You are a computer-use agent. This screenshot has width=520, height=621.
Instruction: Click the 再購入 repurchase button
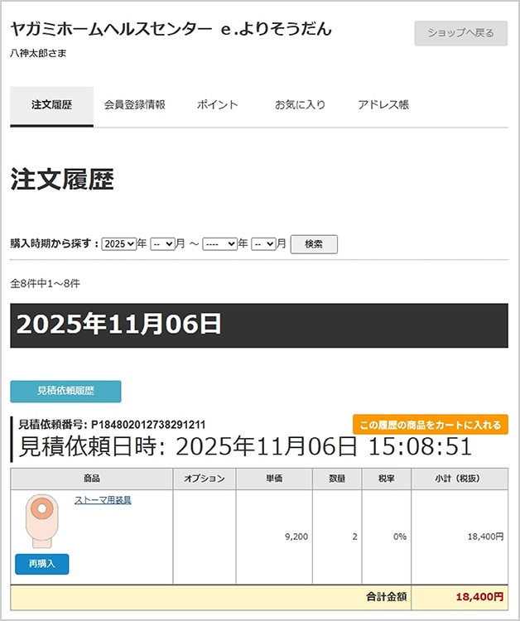42,564
